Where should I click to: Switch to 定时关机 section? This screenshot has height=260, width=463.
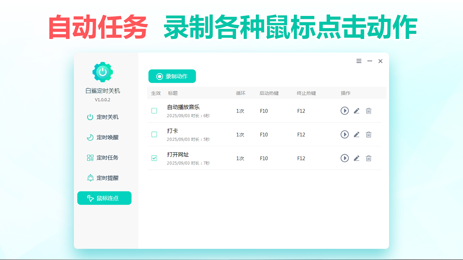click(x=103, y=117)
